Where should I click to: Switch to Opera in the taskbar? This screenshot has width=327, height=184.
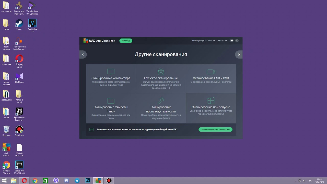(x=24, y=181)
